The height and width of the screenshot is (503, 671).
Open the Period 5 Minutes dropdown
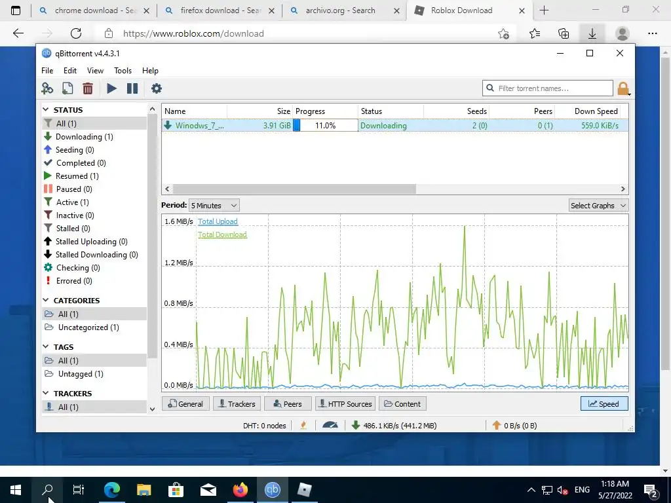[214, 205]
